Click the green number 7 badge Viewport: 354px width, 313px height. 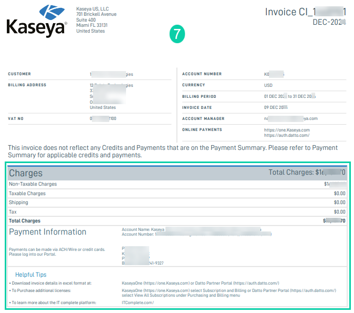pos(177,35)
